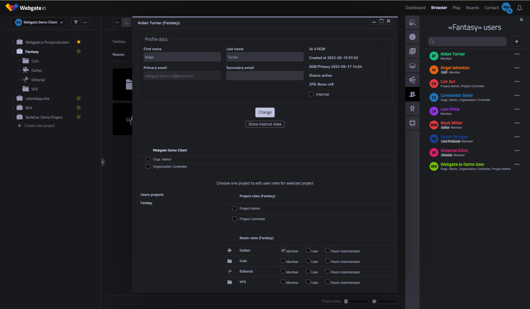Open Webgate Demo Client dropdown
530x309 pixels.
[39, 22]
